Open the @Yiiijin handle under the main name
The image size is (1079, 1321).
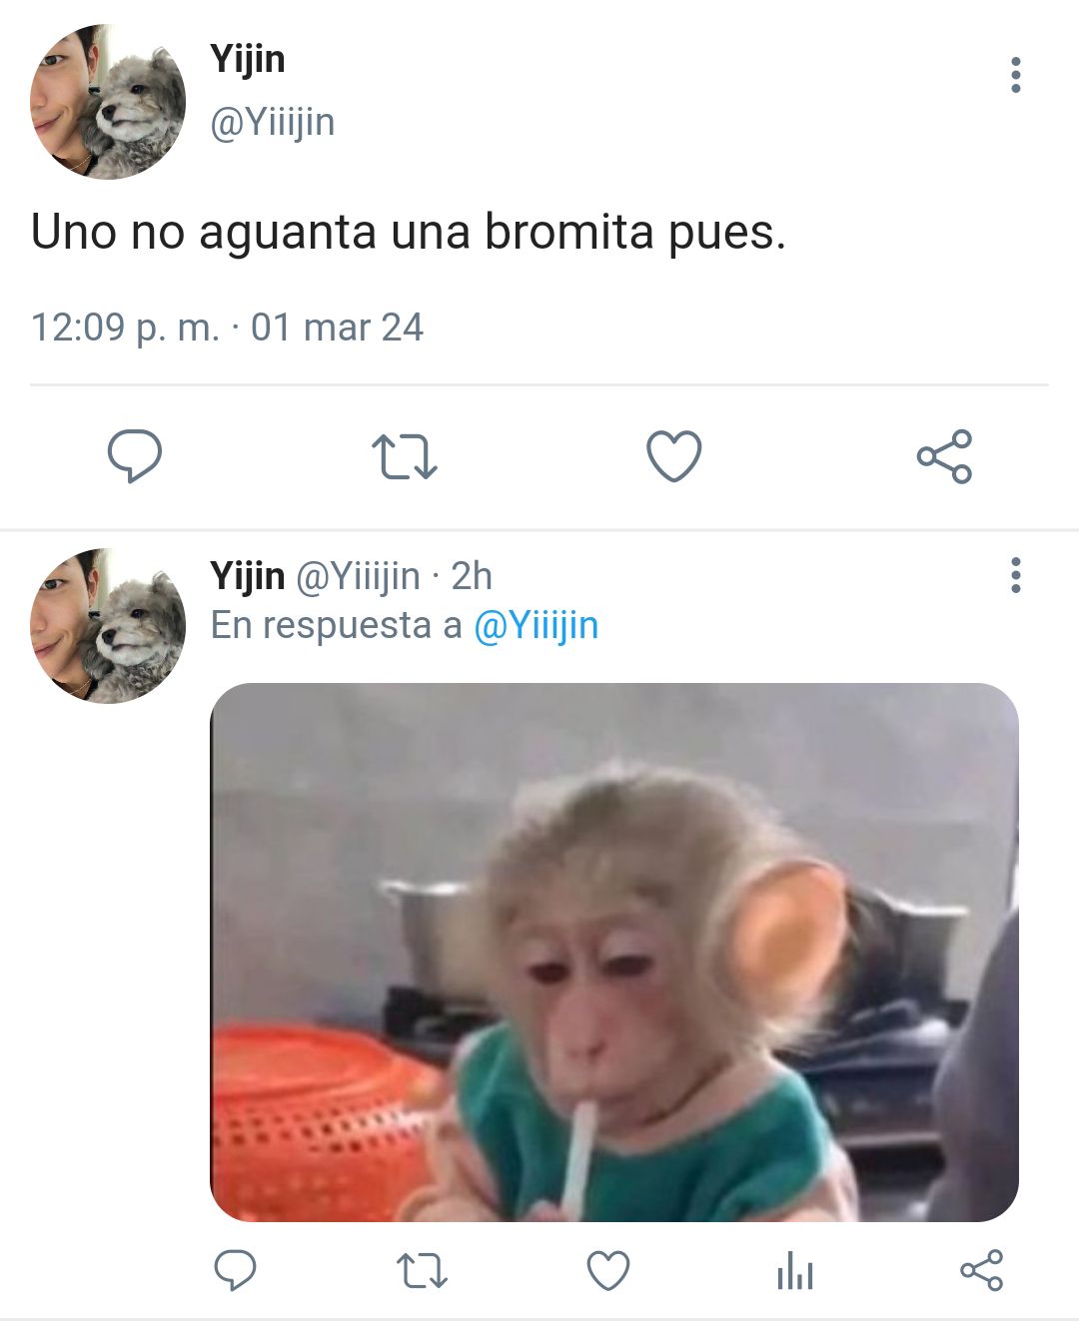(x=273, y=123)
